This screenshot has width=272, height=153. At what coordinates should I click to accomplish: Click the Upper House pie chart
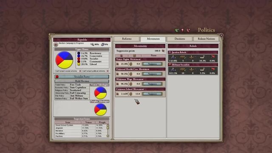64,60
